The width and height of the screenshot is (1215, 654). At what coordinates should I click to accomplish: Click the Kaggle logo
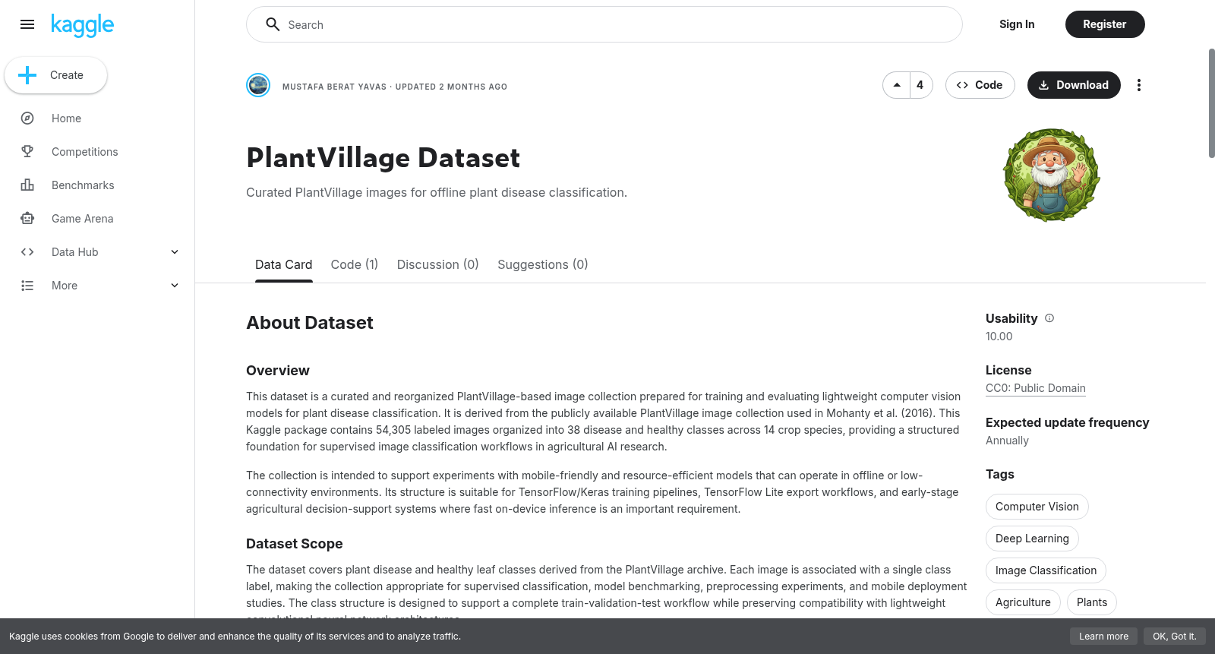(x=82, y=25)
